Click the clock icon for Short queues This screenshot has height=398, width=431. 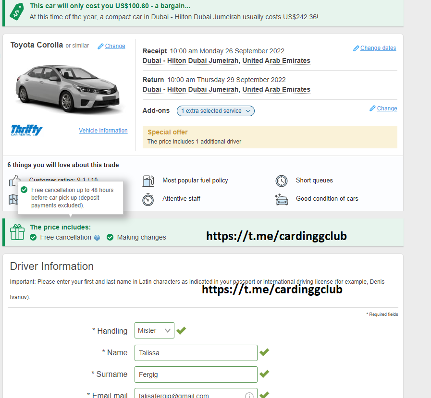282,181
